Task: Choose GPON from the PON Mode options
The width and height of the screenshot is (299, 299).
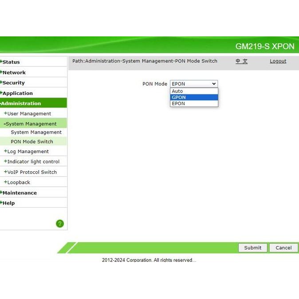Action: click(194, 97)
